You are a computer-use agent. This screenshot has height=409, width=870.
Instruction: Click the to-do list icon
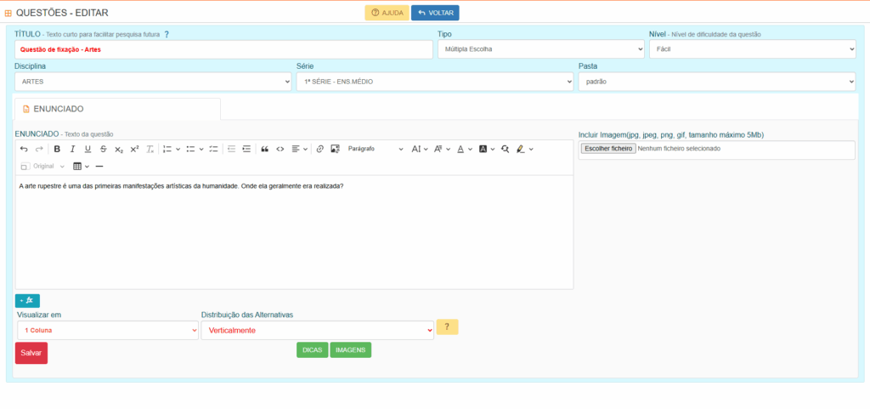(x=213, y=149)
